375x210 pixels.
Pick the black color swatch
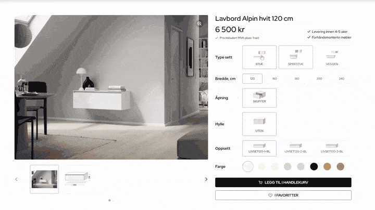(x=314, y=166)
